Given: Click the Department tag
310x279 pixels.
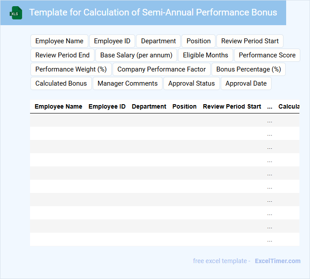Looking at the screenshot, I should pyautogui.click(x=159, y=41).
